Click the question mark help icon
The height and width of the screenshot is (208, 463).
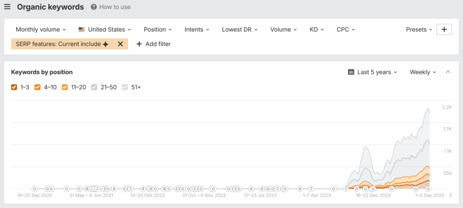(94, 7)
